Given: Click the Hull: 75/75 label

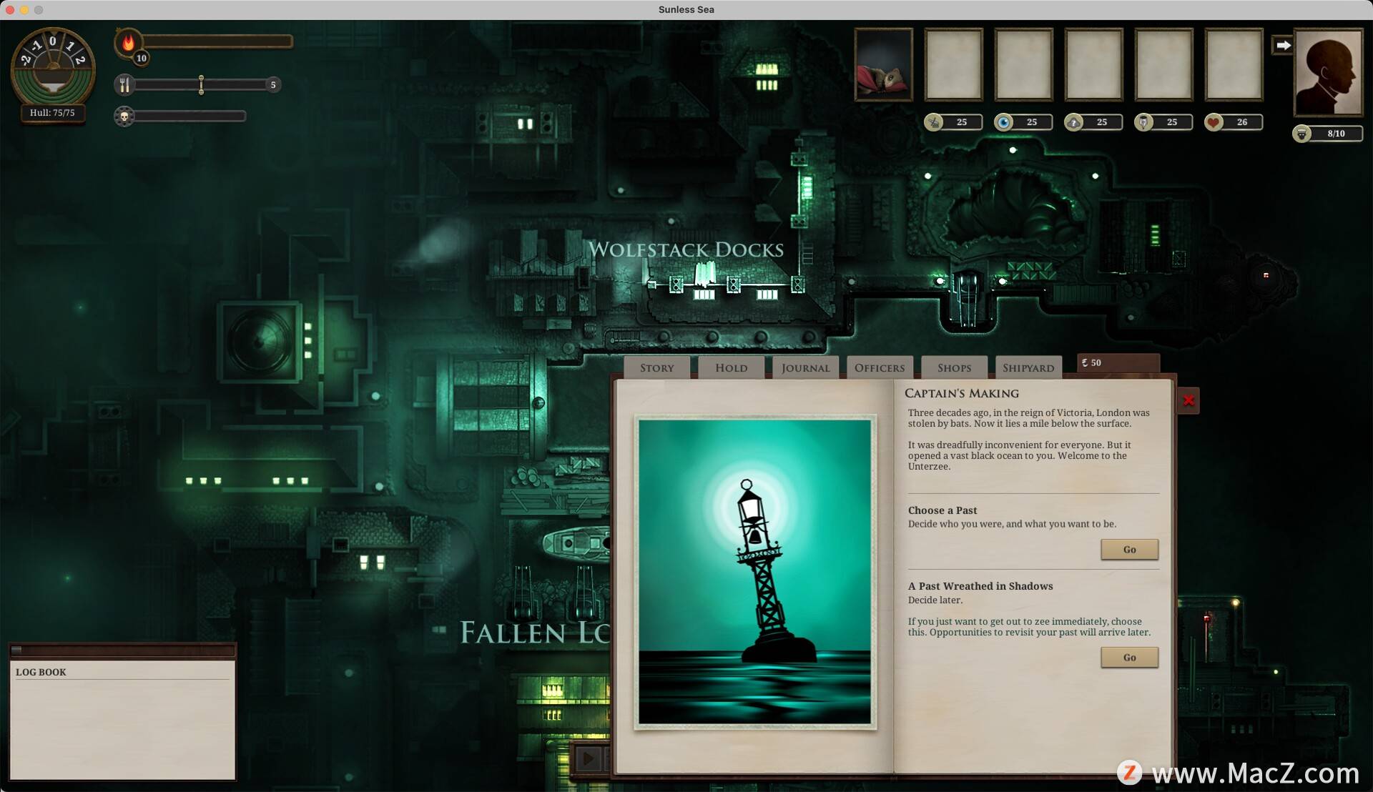Looking at the screenshot, I should (52, 113).
